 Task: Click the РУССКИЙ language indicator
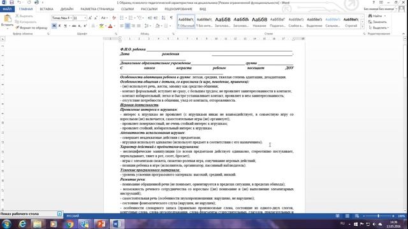(73, 216)
